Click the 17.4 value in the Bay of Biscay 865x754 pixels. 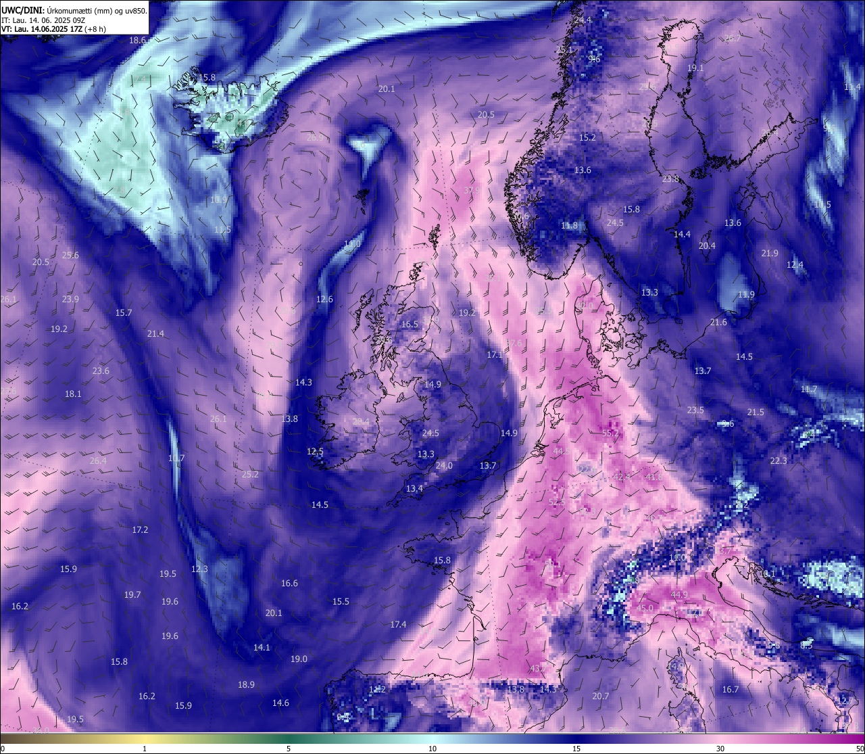coord(398,624)
